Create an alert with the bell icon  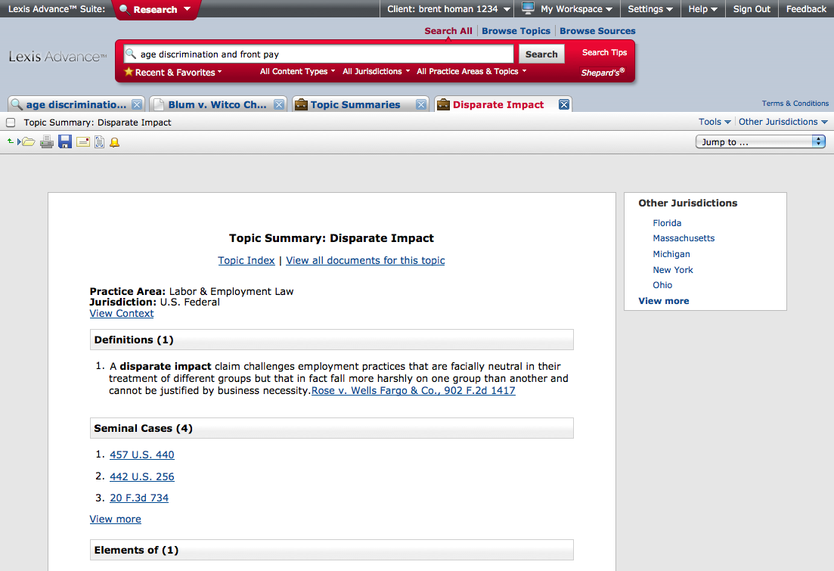point(114,142)
